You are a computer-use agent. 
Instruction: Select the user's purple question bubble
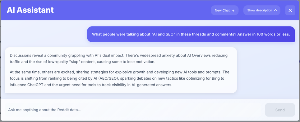191,34
